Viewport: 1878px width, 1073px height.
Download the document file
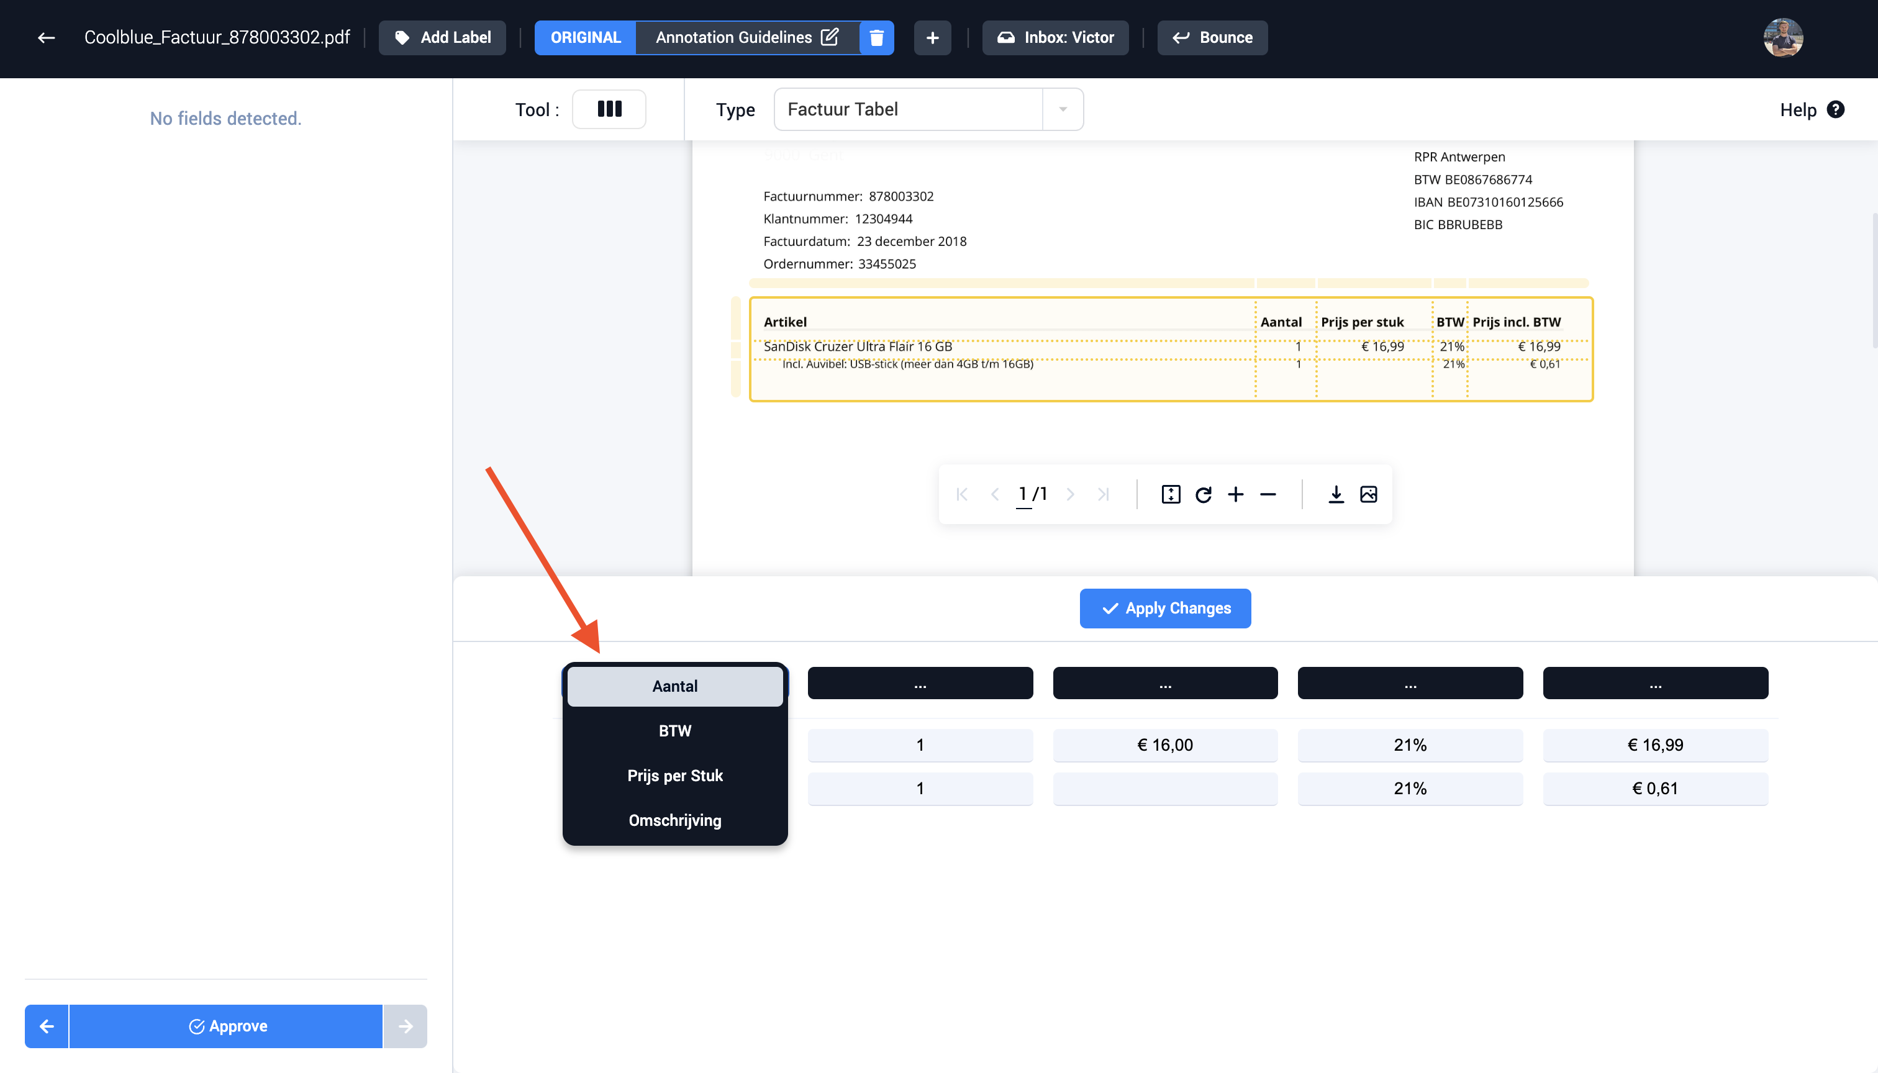click(1336, 494)
